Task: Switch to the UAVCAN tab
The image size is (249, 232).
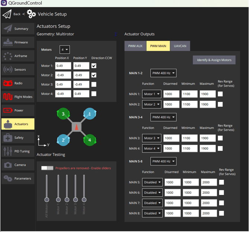Action: click(180, 46)
